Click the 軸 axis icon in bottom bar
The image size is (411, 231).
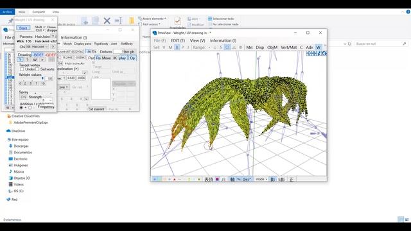[x=232, y=180]
